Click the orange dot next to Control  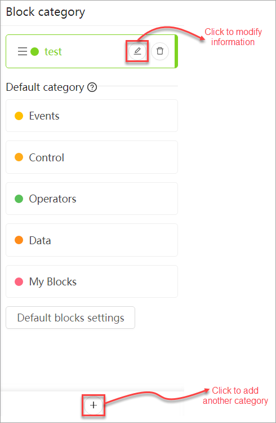coord(19,157)
